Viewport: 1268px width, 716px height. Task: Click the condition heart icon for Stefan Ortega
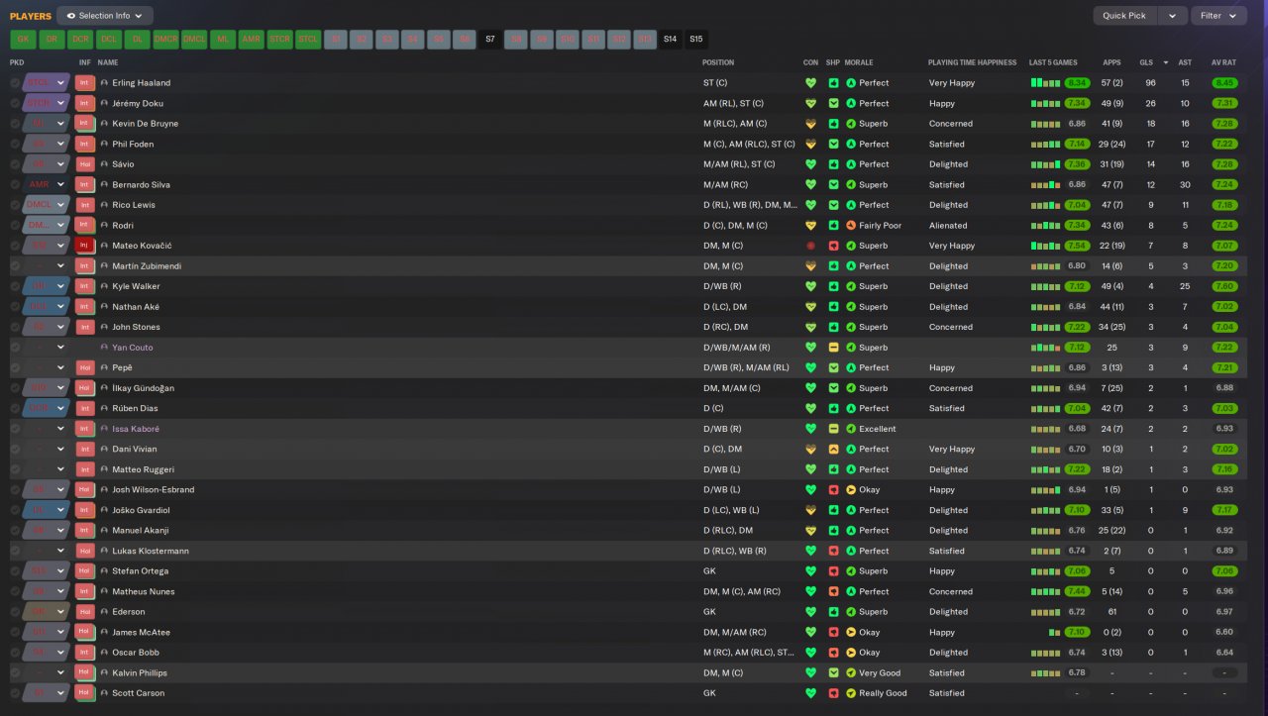(810, 571)
